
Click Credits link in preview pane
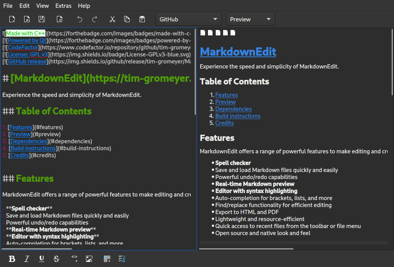point(224,123)
